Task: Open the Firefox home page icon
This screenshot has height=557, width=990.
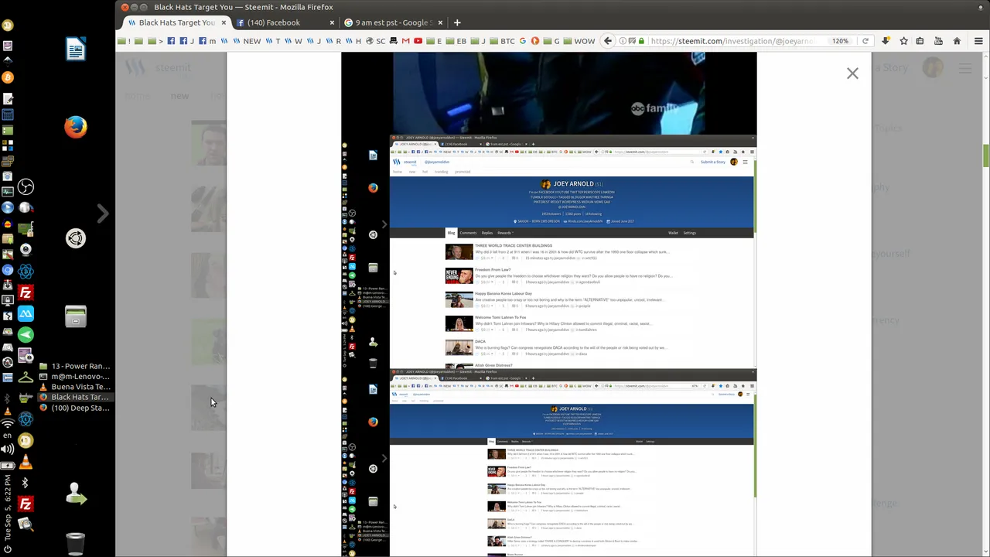Action: [957, 41]
